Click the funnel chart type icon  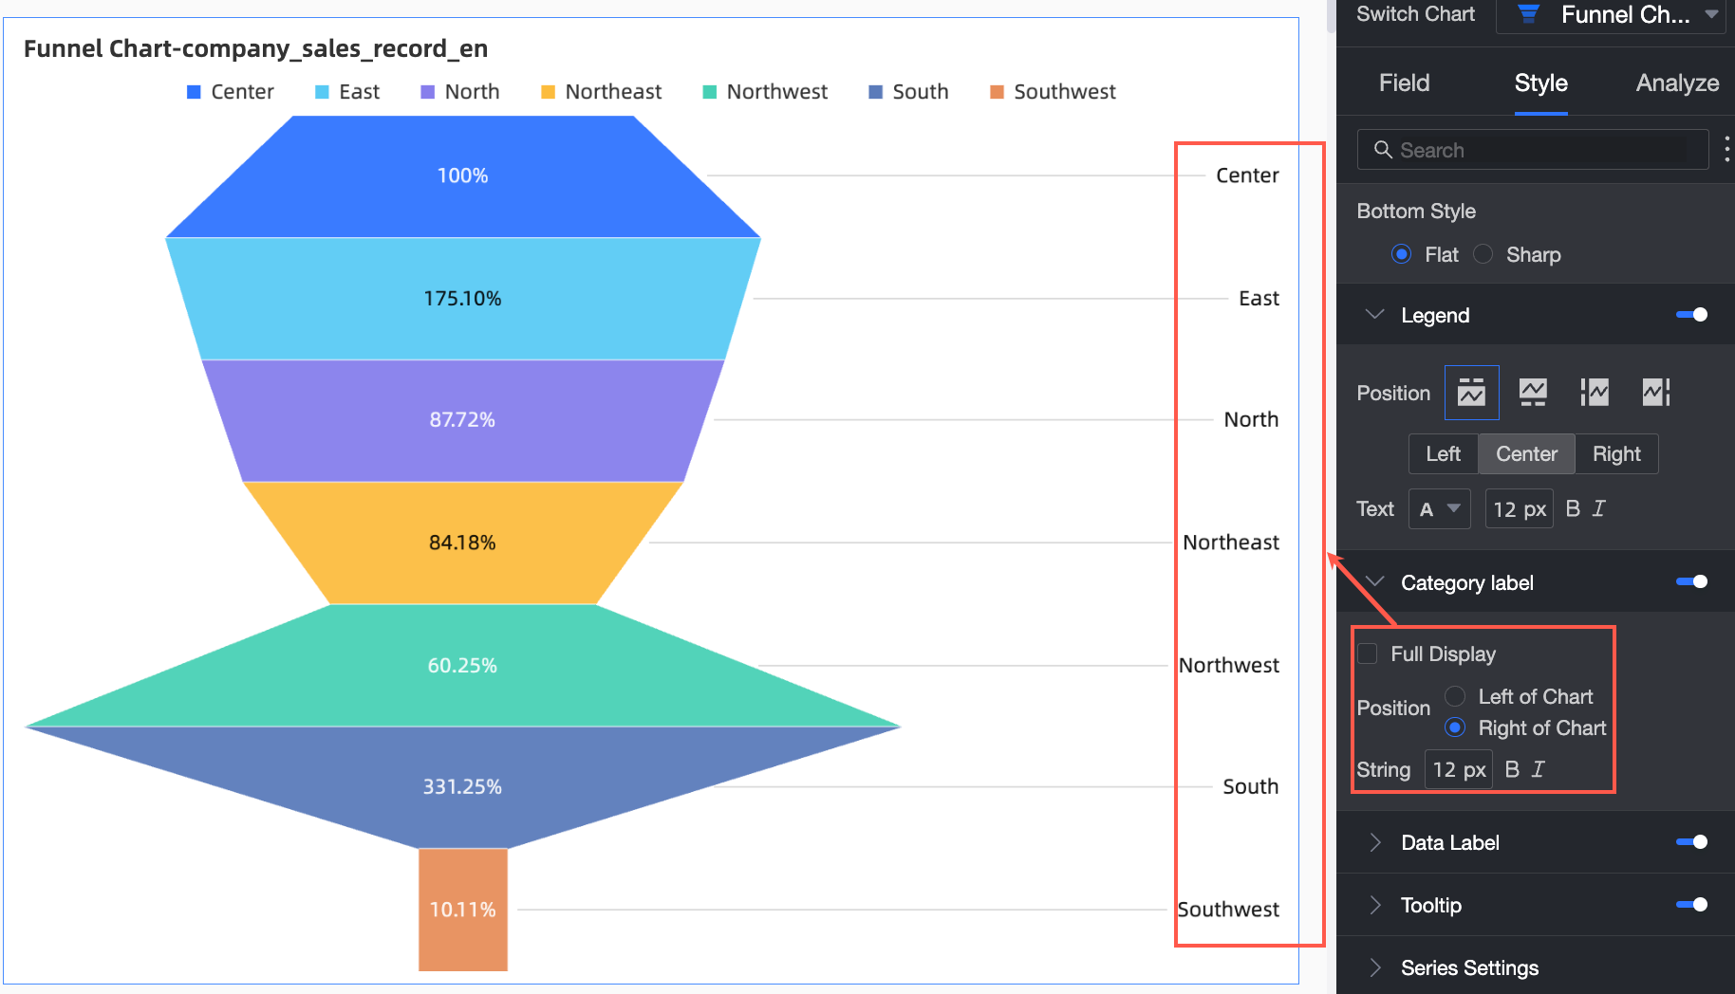tap(1528, 14)
